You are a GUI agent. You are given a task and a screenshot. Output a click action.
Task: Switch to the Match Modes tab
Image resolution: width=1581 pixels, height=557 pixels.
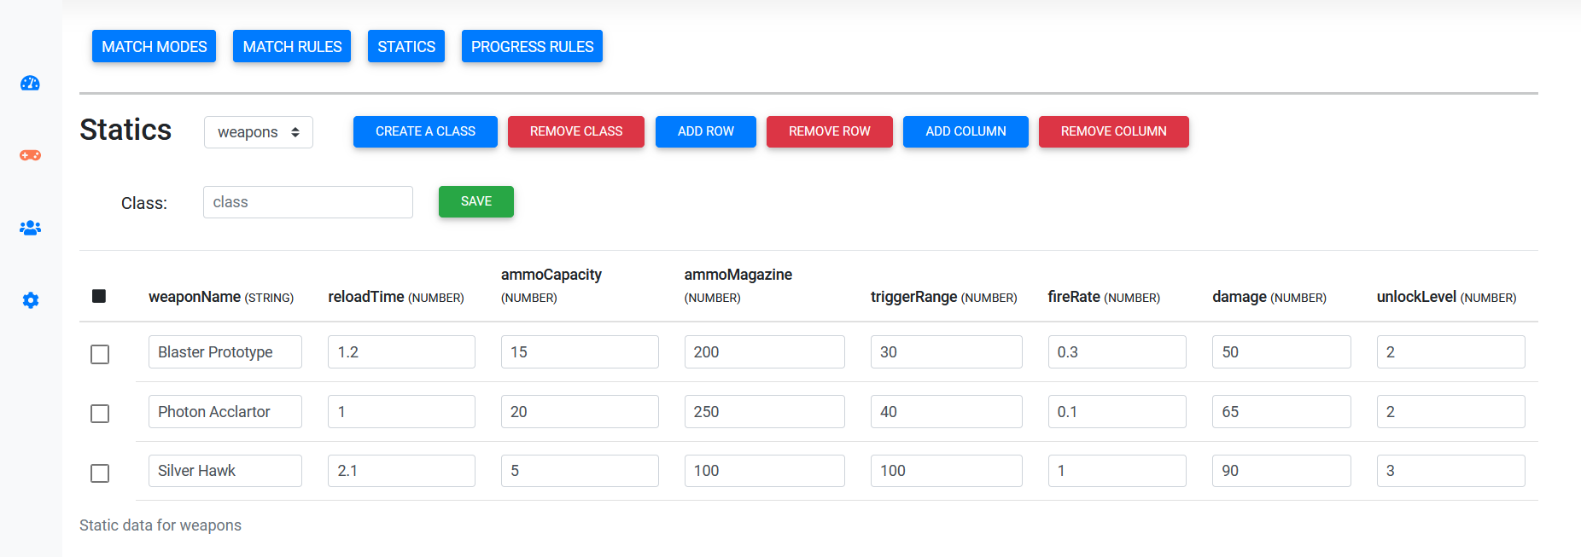click(x=154, y=47)
